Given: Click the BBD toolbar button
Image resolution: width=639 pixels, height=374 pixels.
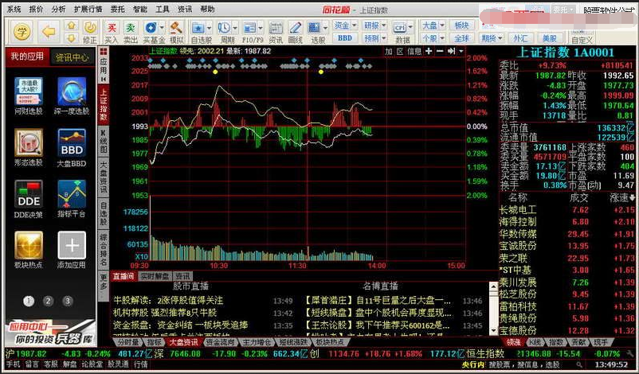Looking at the screenshot, I should click(x=345, y=38).
